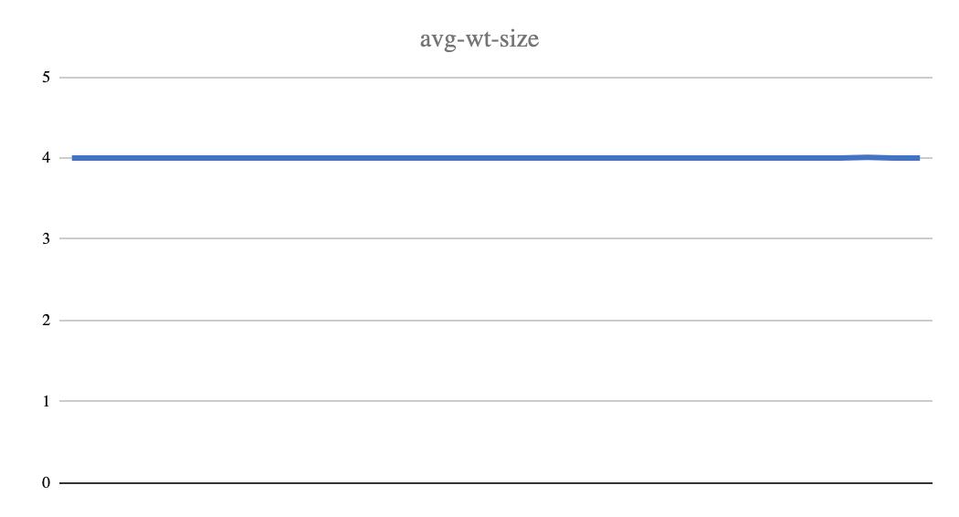Click the final point of the blue line
Viewport: 959px width, 517px height.
[919, 158]
